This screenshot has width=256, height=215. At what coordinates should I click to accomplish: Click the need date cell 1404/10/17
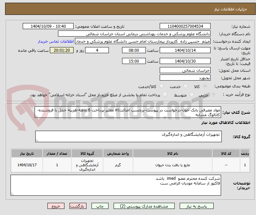click(x=27, y=165)
